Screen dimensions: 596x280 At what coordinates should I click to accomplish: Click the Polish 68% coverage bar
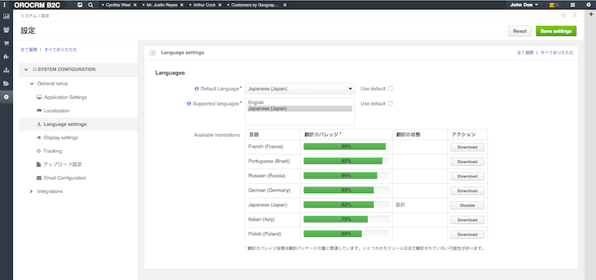coord(346,233)
